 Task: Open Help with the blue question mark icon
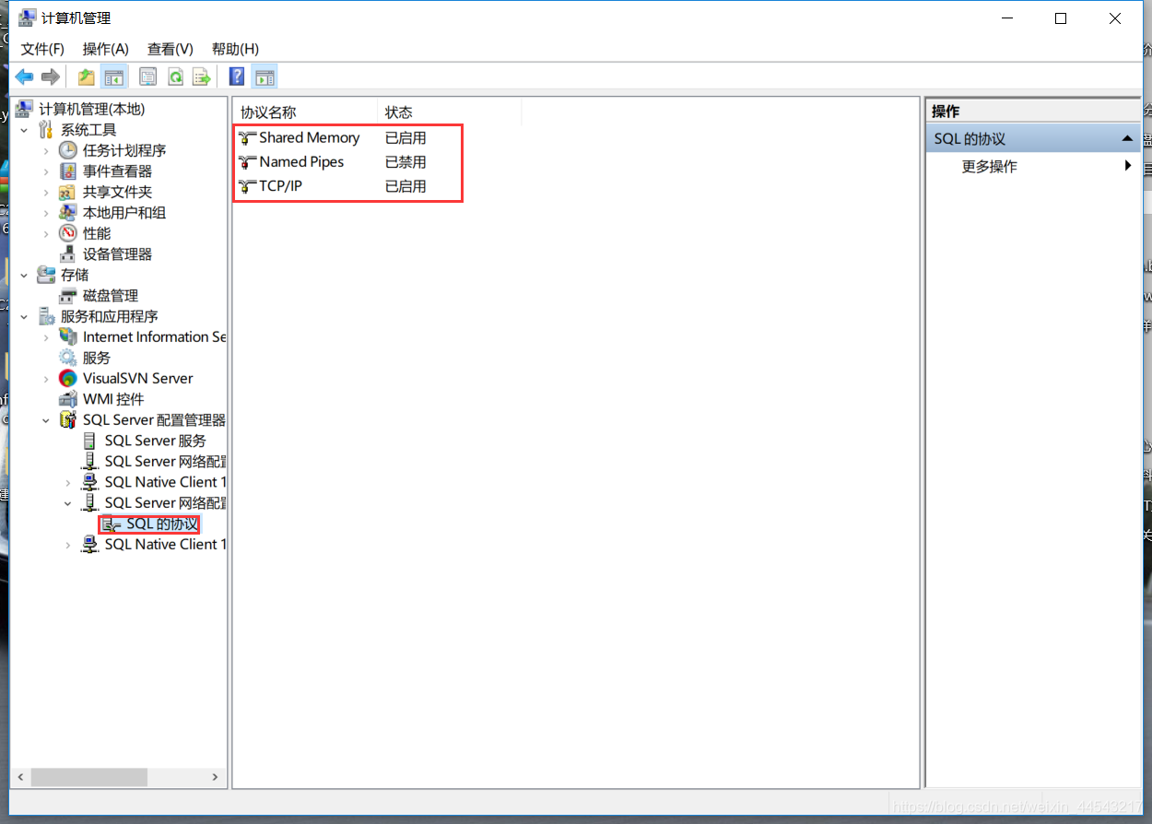point(237,77)
